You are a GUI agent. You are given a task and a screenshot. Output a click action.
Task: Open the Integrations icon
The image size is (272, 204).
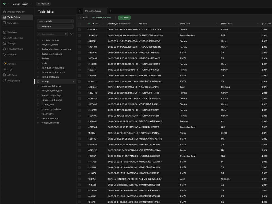coord(5,81)
